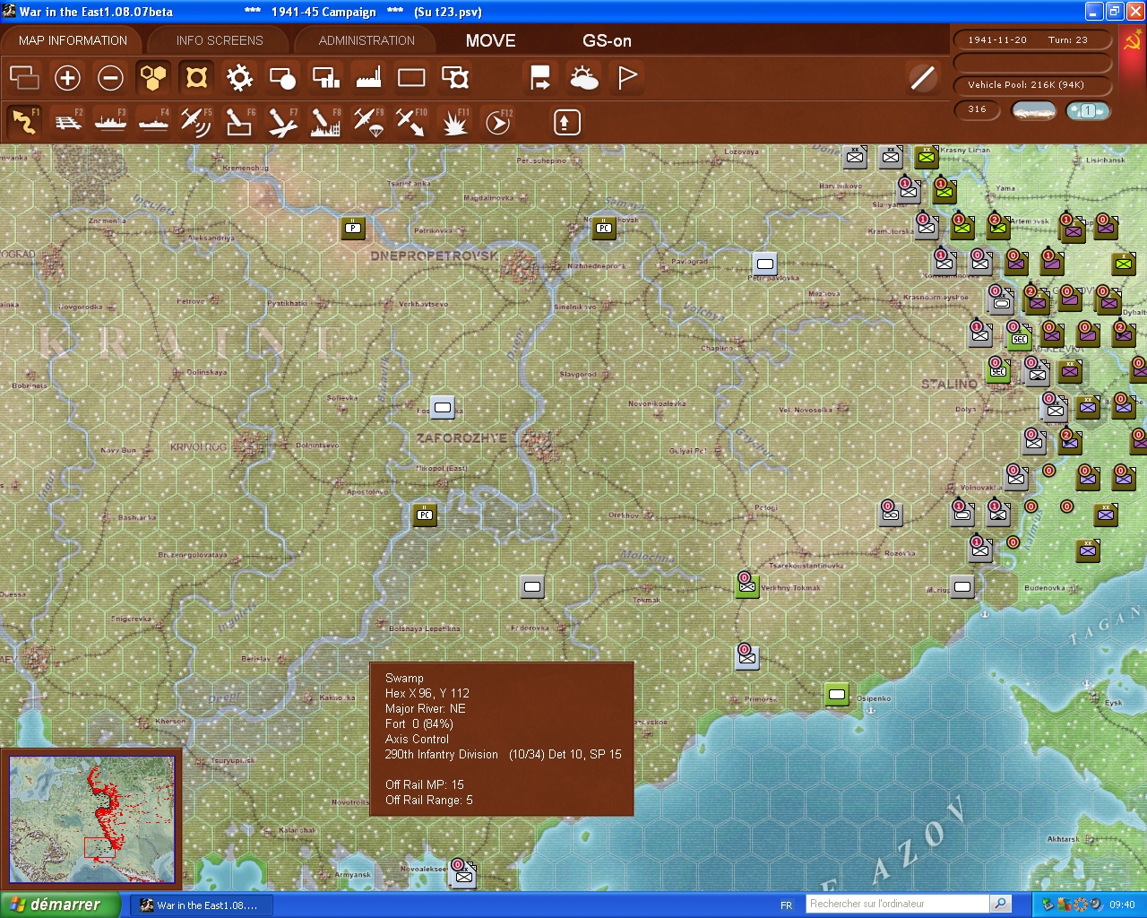1147x918 pixels.
Task: Click the STALINO city label
Action: tap(949, 384)
